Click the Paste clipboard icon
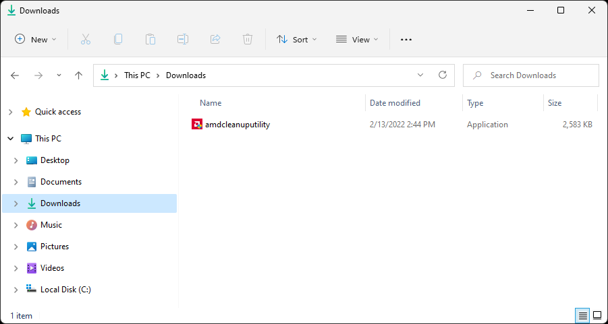The height and width of the screenshot is (324, 608). click(150, 40)
